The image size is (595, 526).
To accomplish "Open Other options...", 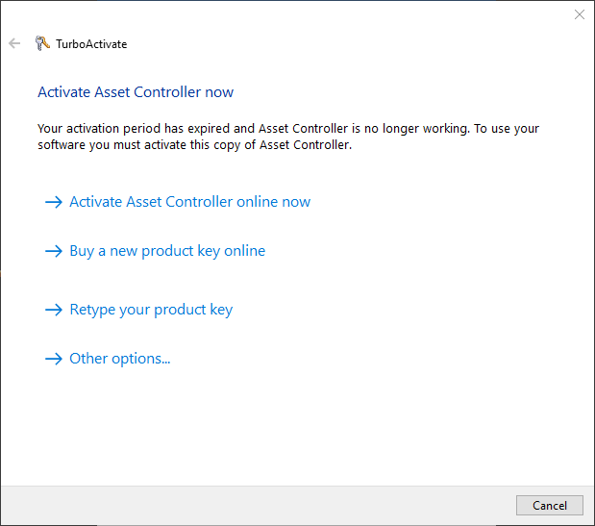I will [120, 359].
